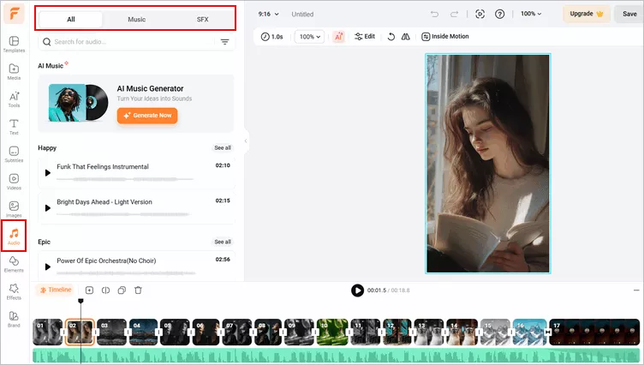The height and width of the screenshot is (365, 644).
Task: Flip the image with mirror icon
Action: [405, 37]
